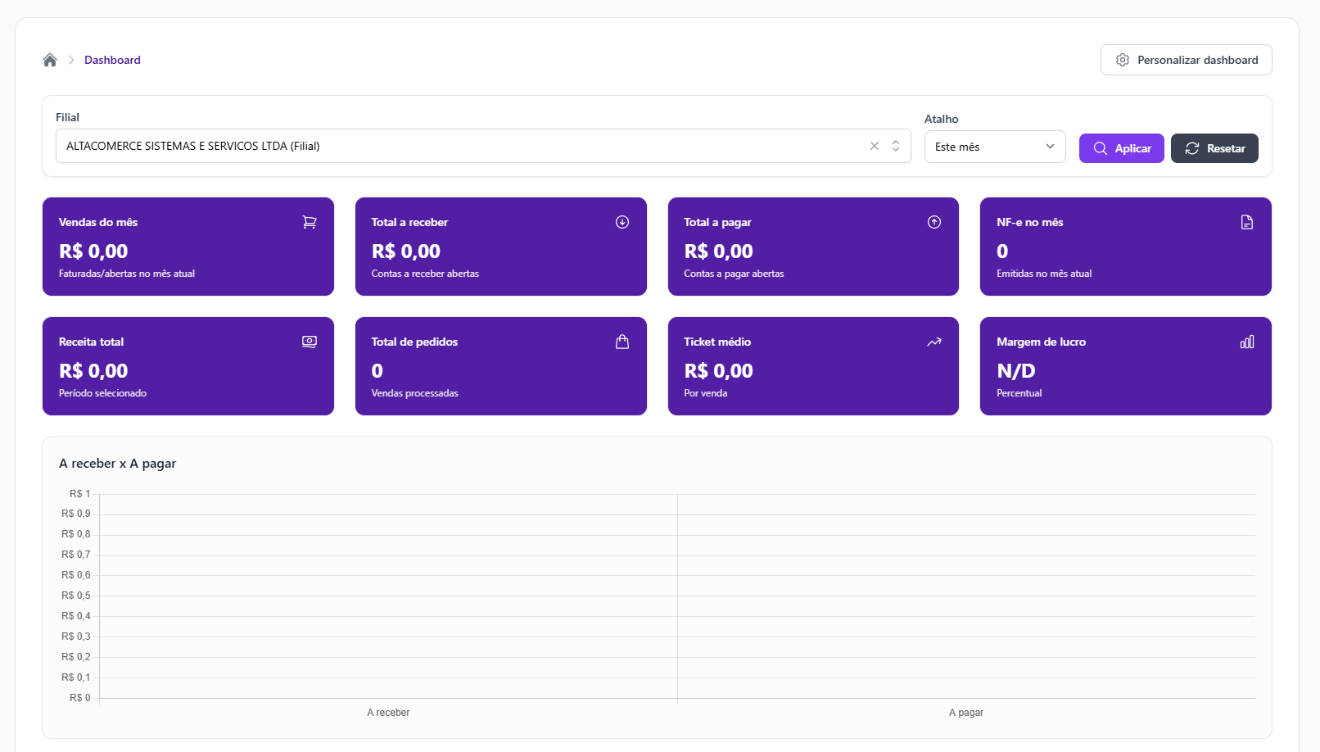The image size is (1320, 752).
Task: Click the down-arrow icon on Total a receber
Action: click(x=622, y=222)
